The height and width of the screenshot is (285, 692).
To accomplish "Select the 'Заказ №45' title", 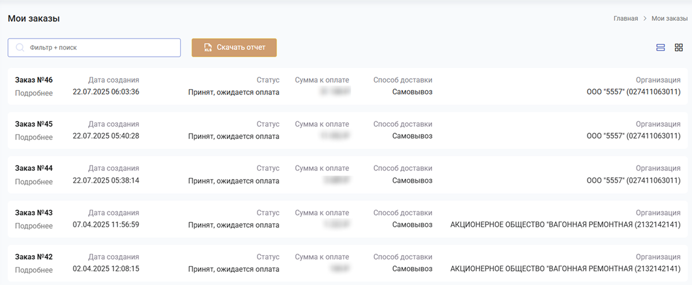I will [33, 124].
